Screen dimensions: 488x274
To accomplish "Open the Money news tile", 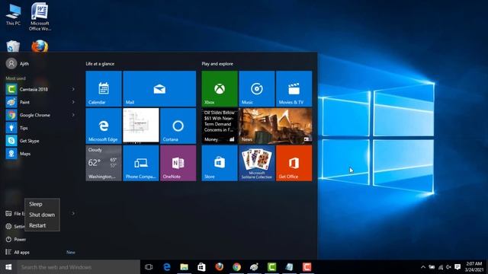I will point(220,126).
